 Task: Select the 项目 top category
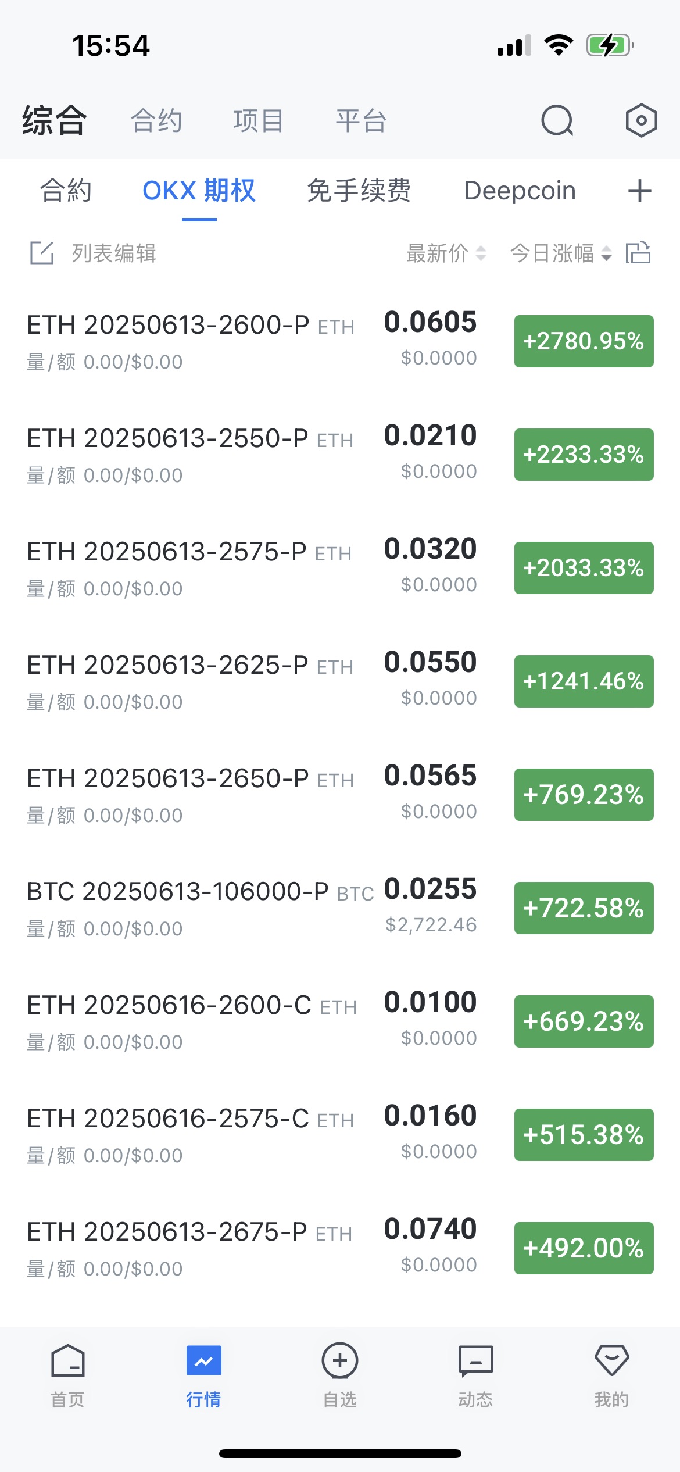[259, 121]
